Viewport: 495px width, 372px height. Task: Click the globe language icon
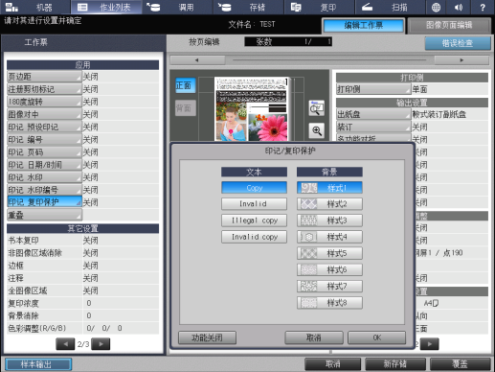coord(436,7)
